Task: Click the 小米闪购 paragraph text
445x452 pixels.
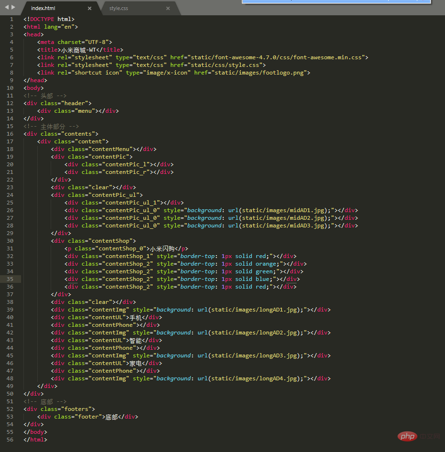Action: [162, 249]
